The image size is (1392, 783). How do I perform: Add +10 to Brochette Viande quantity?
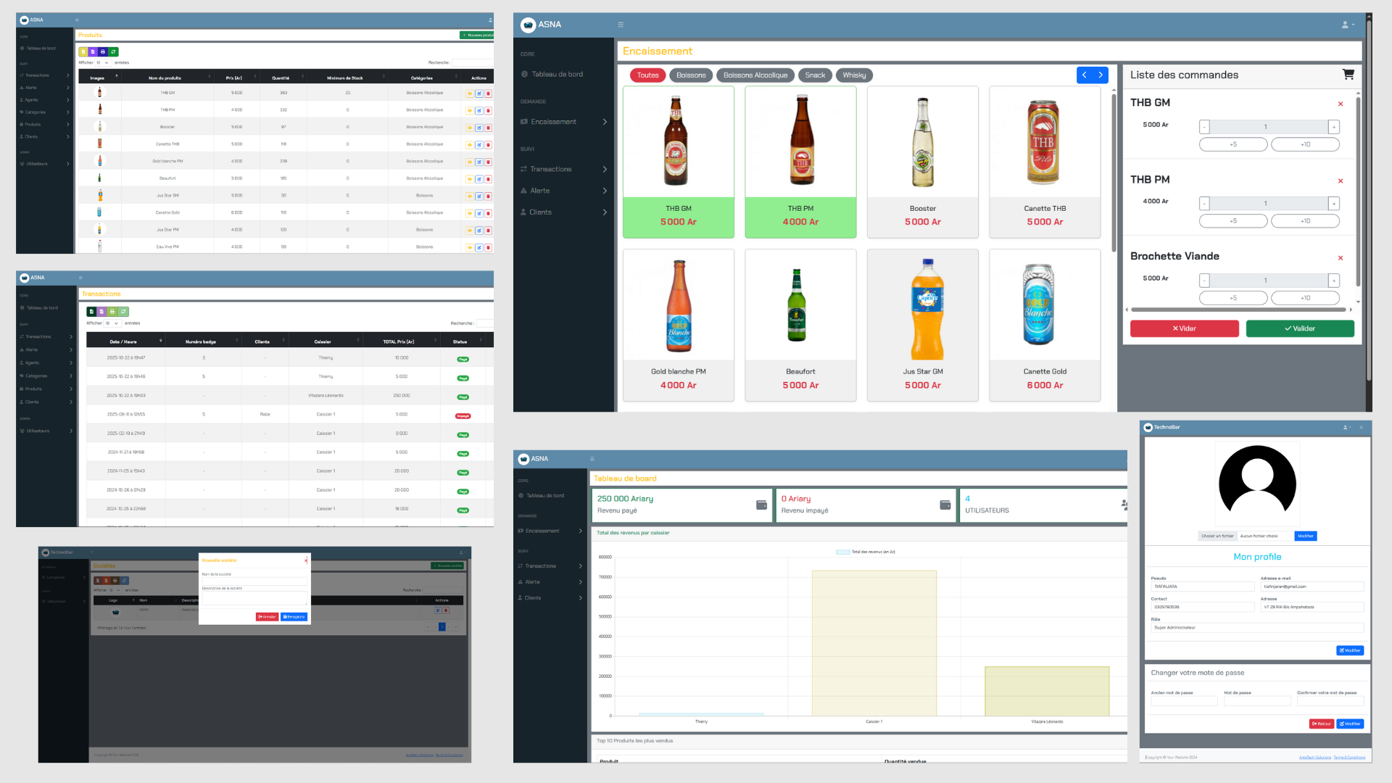coord(1304,298)
